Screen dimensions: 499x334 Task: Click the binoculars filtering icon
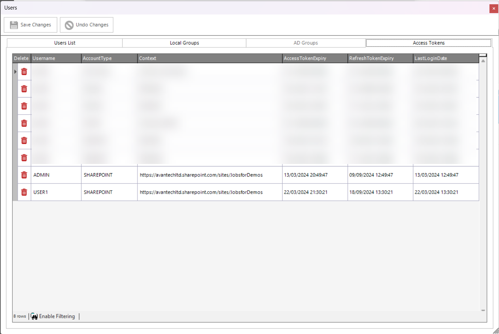[34, 316]
